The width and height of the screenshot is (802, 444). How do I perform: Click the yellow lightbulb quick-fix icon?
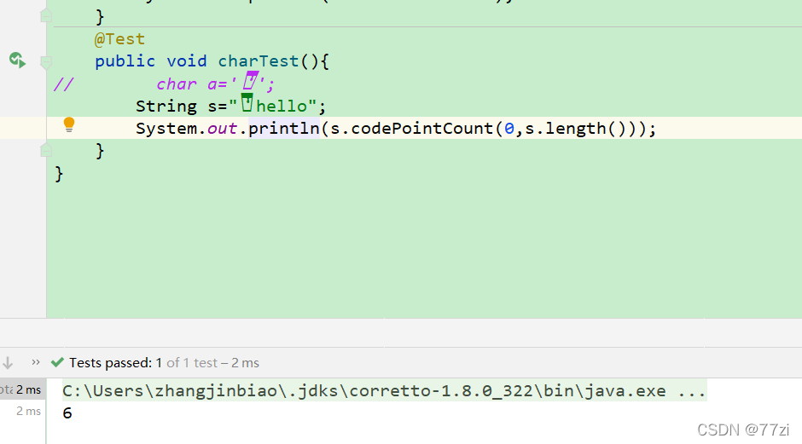[x=69, y=124]
